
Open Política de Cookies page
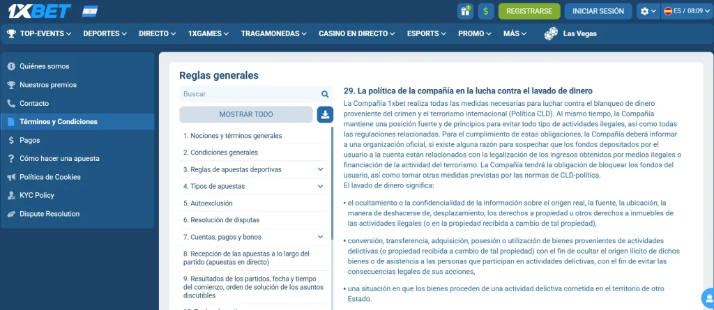[x=77, y=177]
